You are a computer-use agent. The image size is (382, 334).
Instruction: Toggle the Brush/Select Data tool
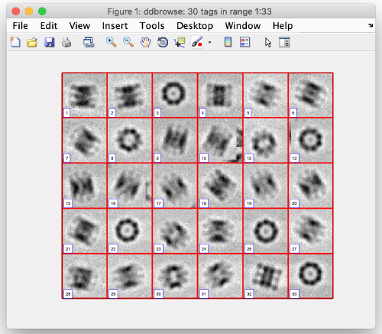197,42
